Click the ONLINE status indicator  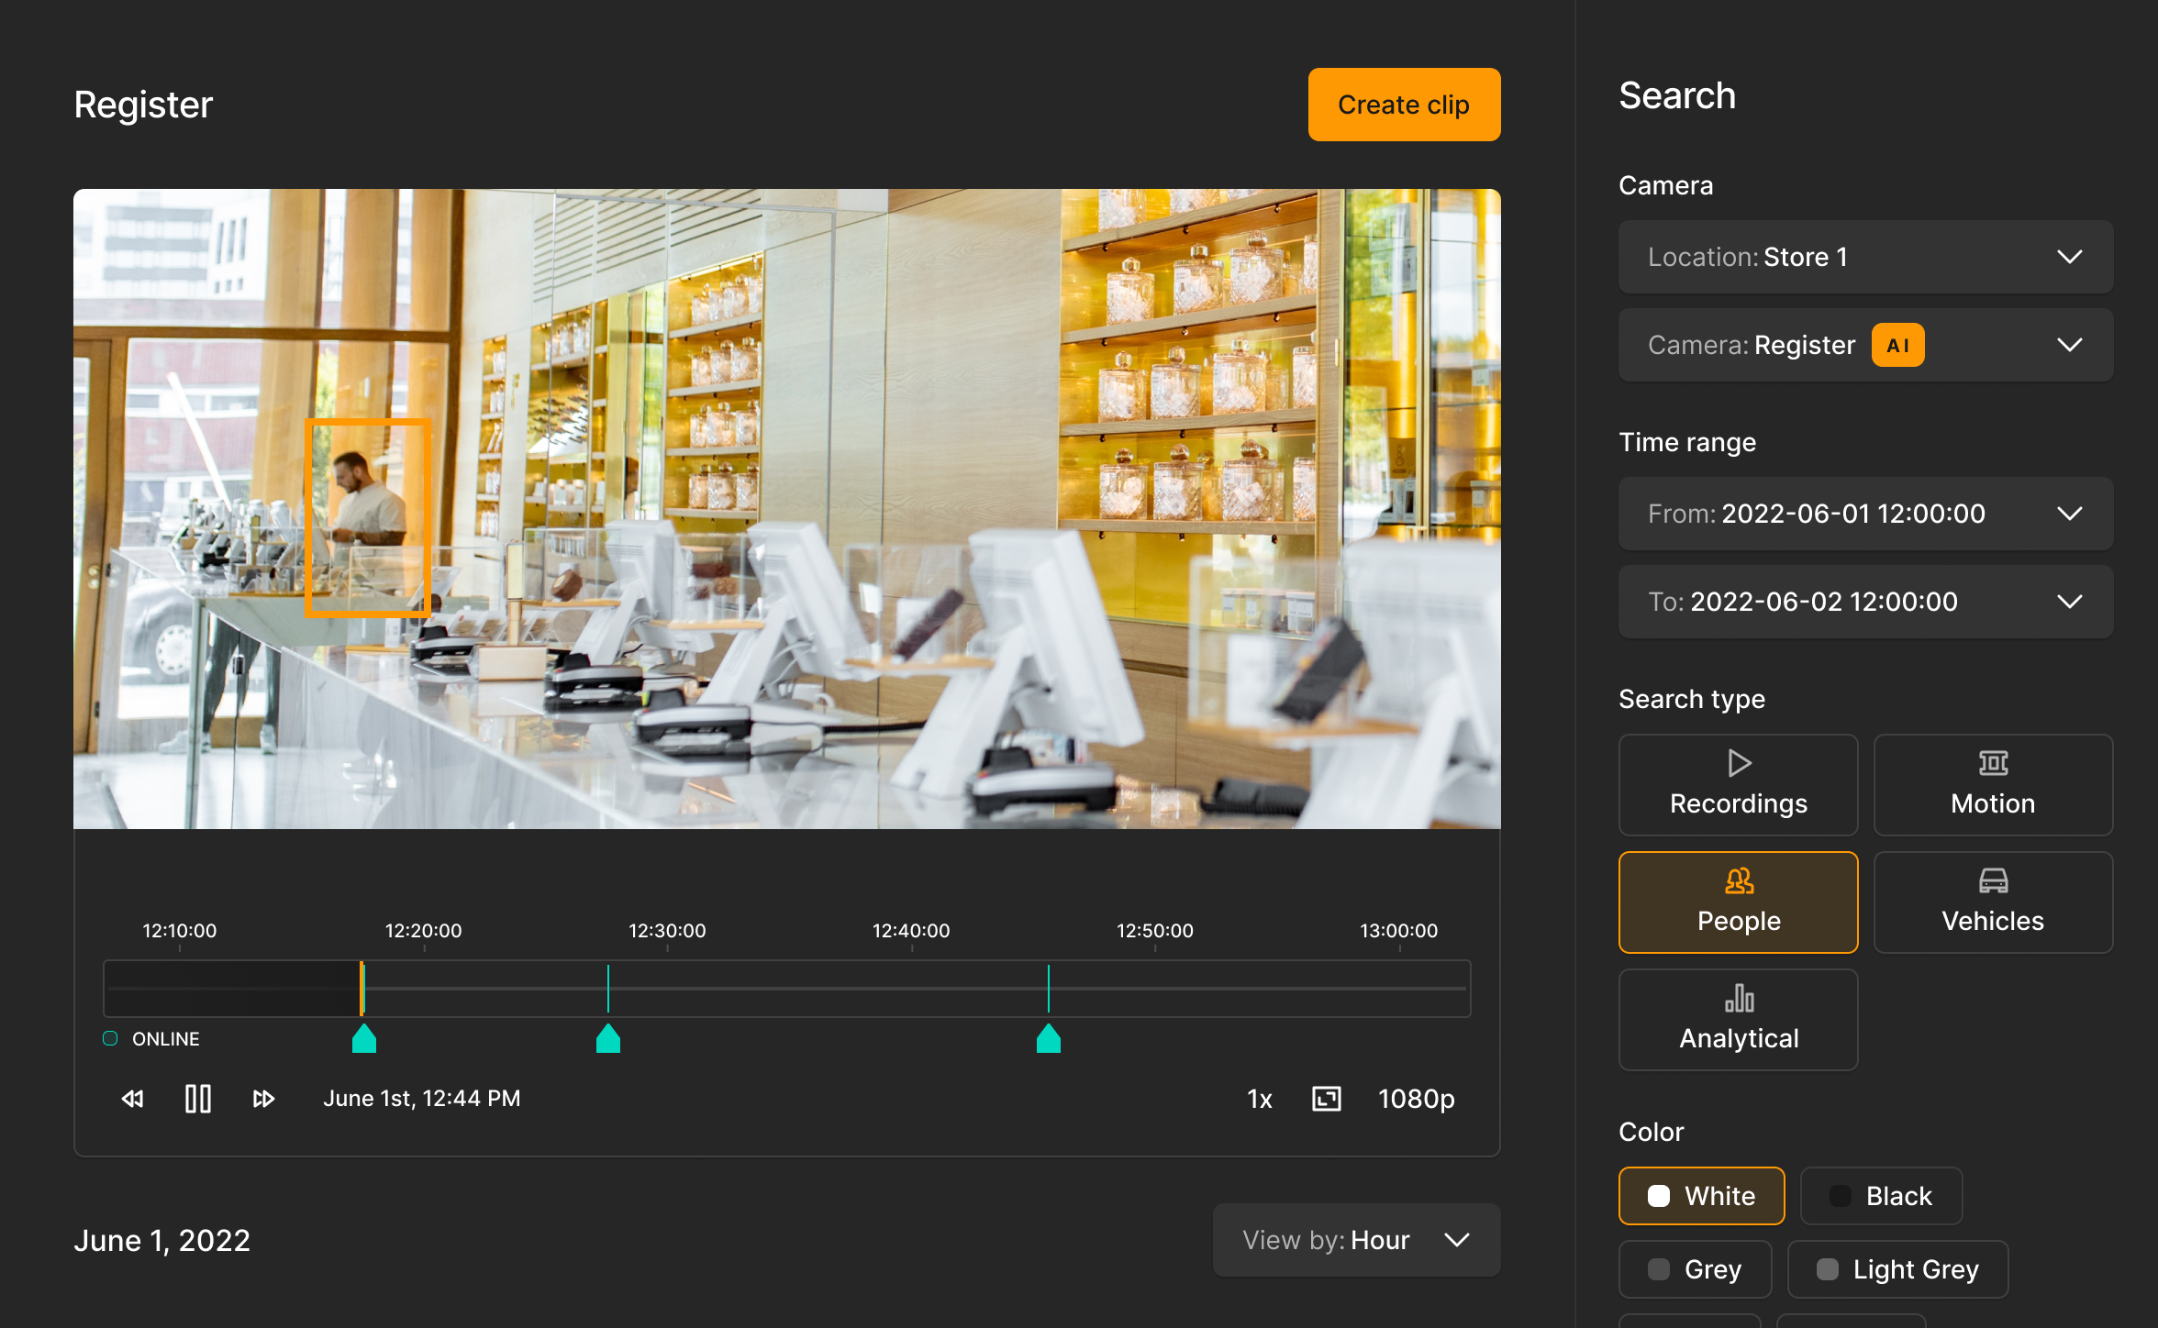(x=151, y=1039)
